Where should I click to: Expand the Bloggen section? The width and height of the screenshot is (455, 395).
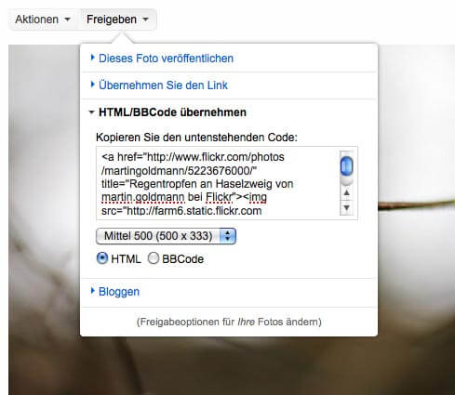click(x=115, y=292)
